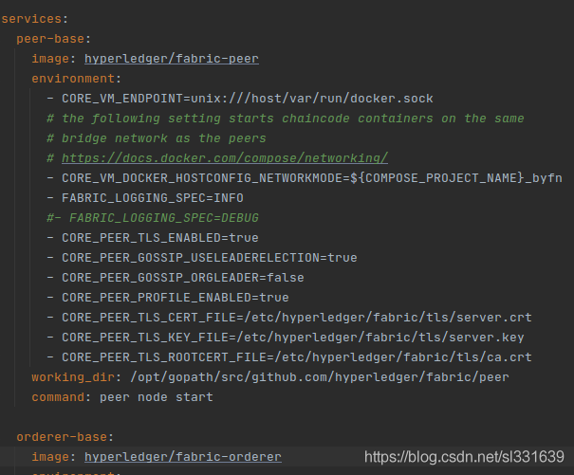
Task: Click the peer-base service key
Action: tap(50, 39)
